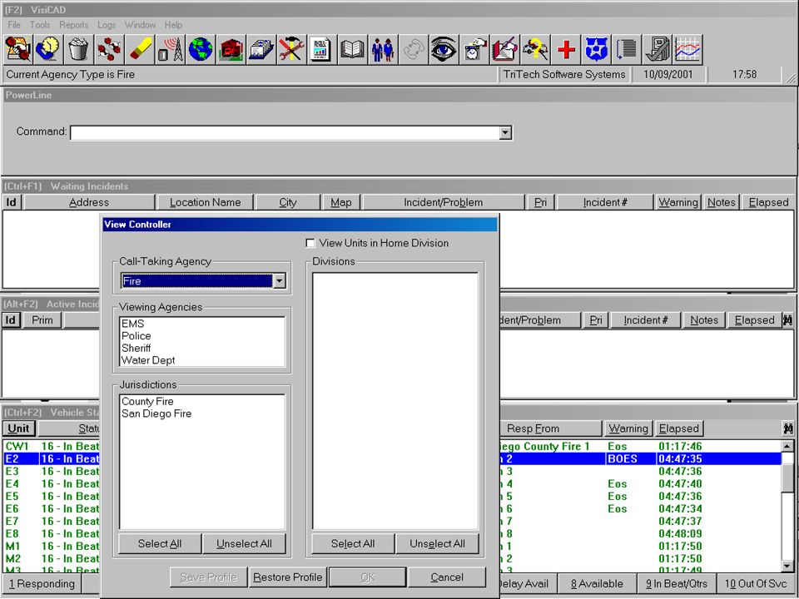This screenshot has width=799, height=599.
Task: Open the File menu
Action: click(x=14, y=25)
